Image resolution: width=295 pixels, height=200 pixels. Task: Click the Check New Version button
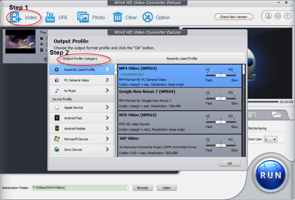pos(233,17)
